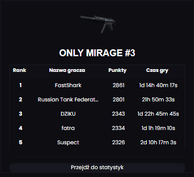This screenshot has width=194, height=177.
Task: Choose the fatra player row
Action: [97, 128]
